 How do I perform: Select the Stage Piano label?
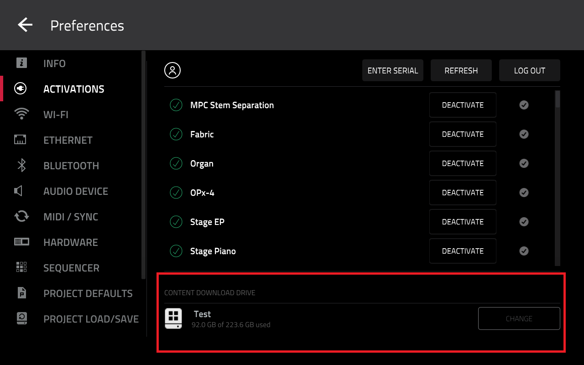(213, 251)
